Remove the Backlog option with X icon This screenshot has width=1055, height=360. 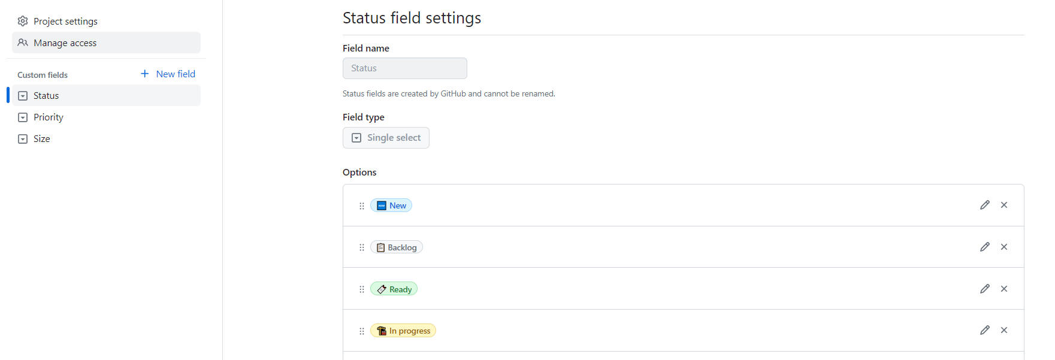1004,247
